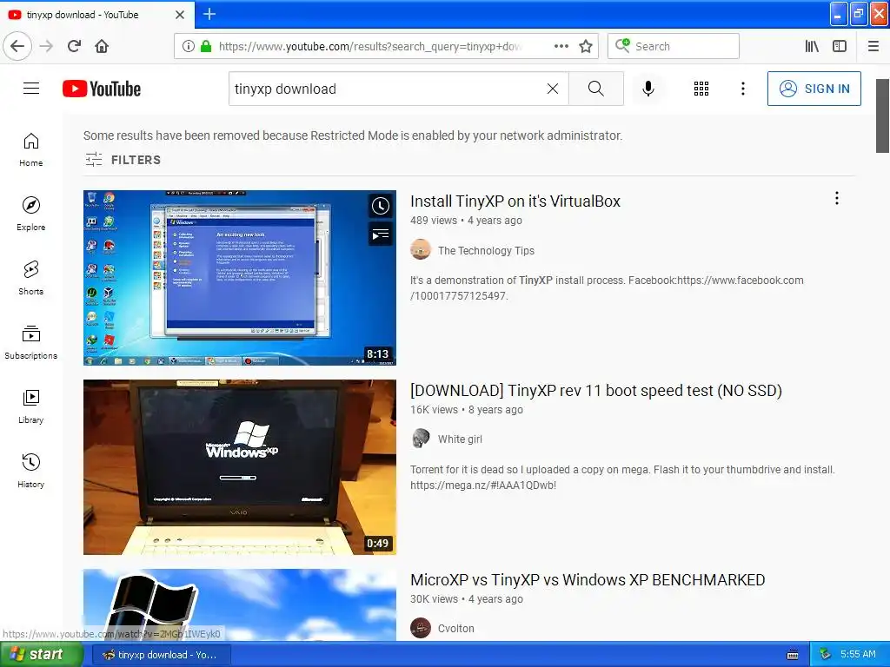Open Shorts in the YouTube sidebar
890x667 pixels.
coord(31,278)
